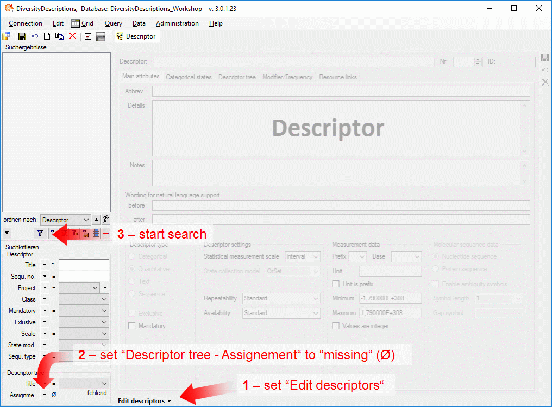Open the Class search criteria combo box

84,299
